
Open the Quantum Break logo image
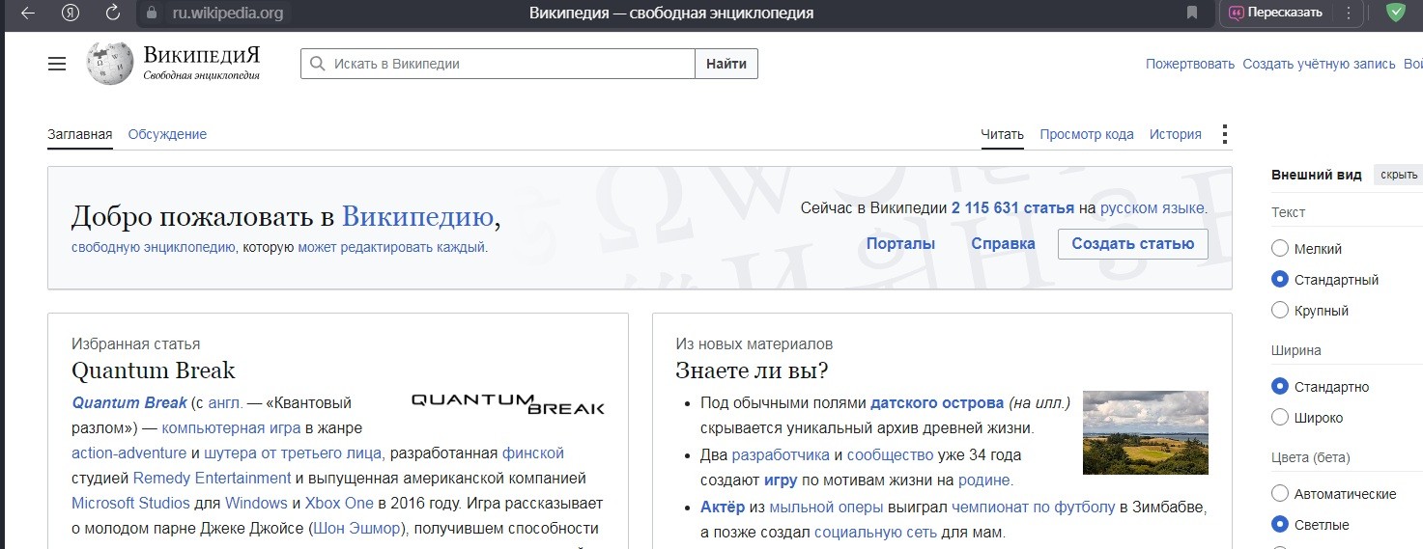(508, 403)
